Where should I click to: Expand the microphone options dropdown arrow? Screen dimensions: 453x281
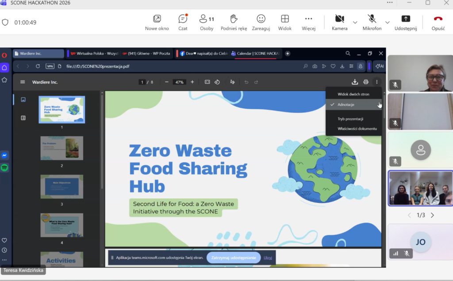pos(388,22)
